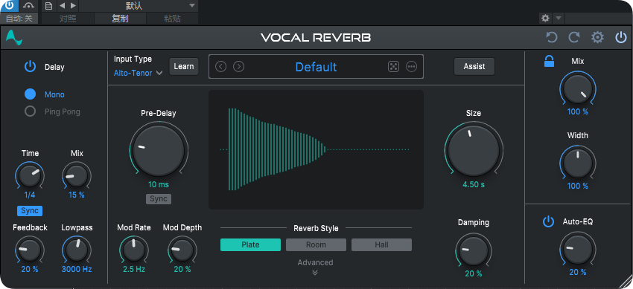The height and width of the screenshot is (289, 633).
Task: Click the delay Mix knob
Action: click(77, 175)
